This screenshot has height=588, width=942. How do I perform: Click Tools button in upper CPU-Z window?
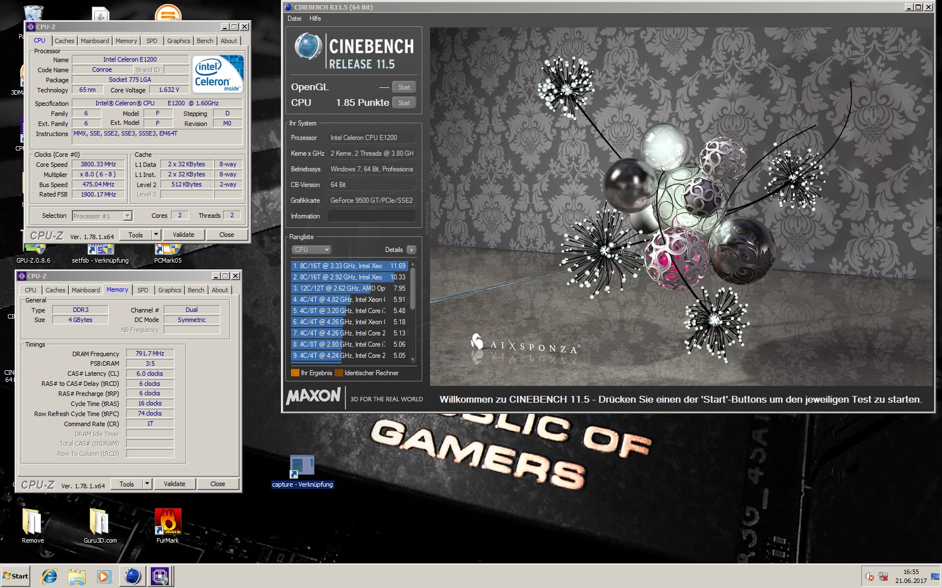(x=136, y=235)
